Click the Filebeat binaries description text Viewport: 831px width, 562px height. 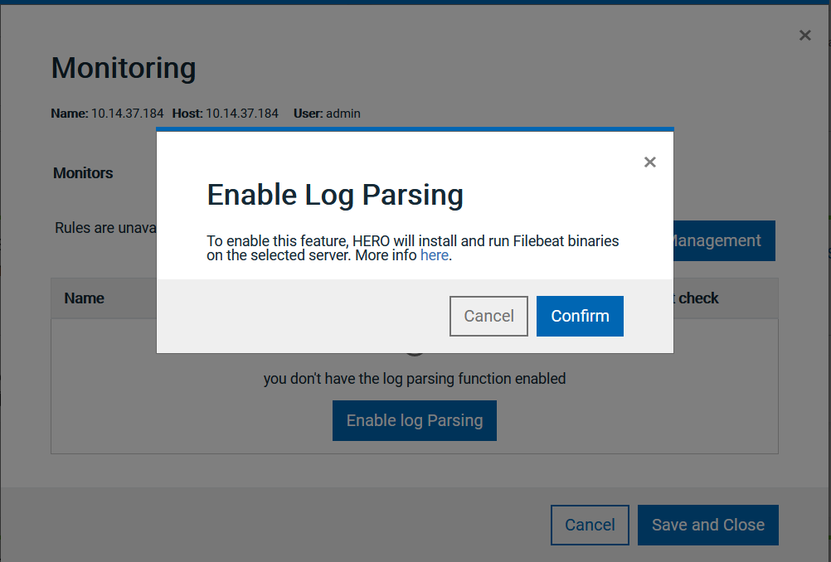(x=412, y=248)
